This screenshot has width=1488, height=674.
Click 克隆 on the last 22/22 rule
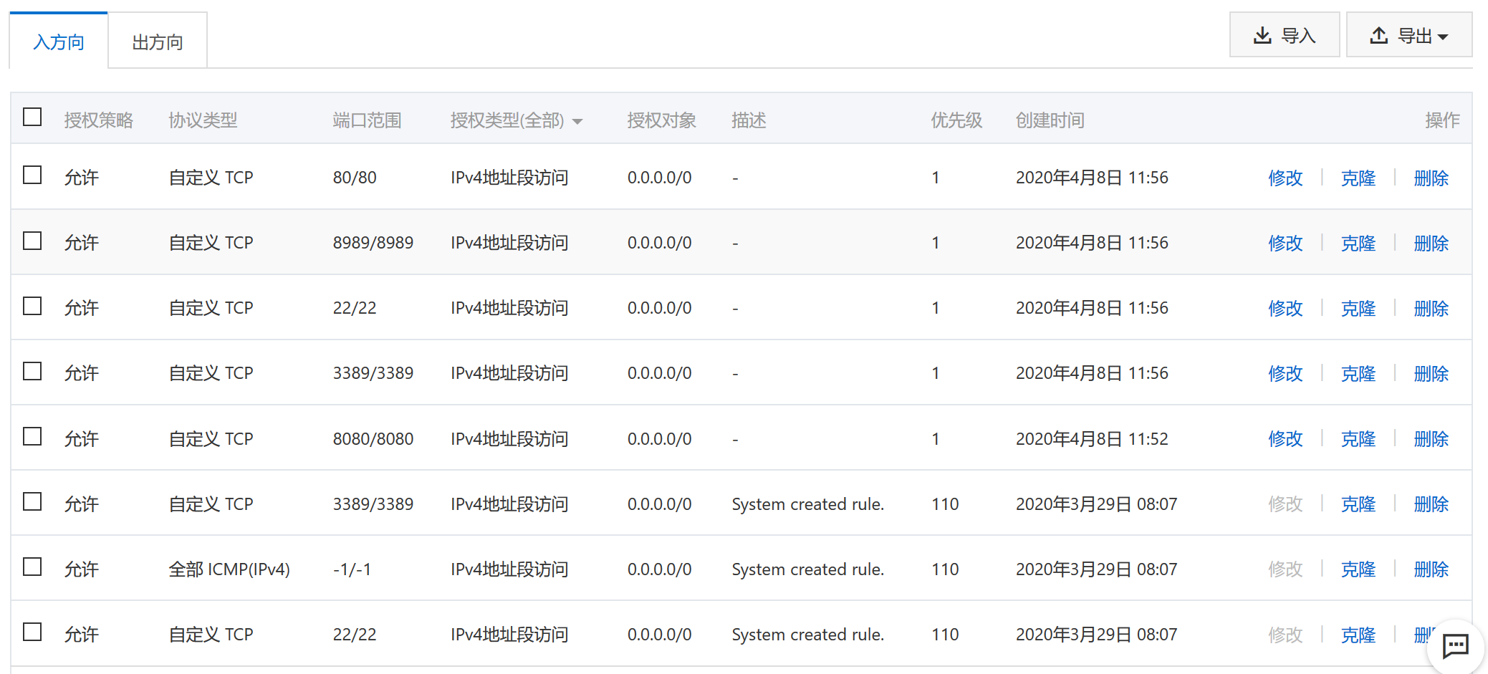click(x=1358, y=635)
